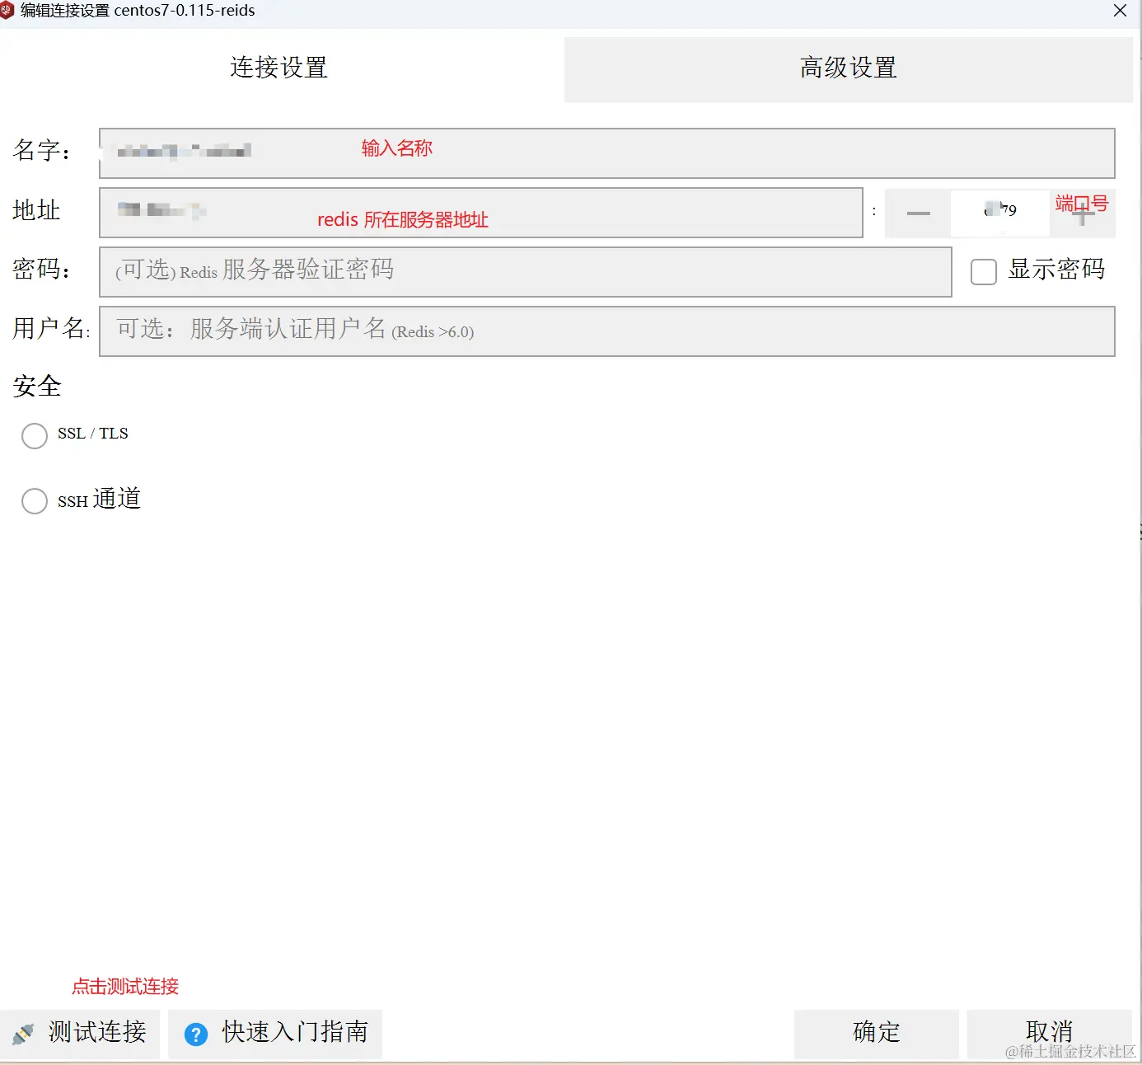Click the 安全 section heading
Screen dimensions: 1142x1065
point(37,386)
